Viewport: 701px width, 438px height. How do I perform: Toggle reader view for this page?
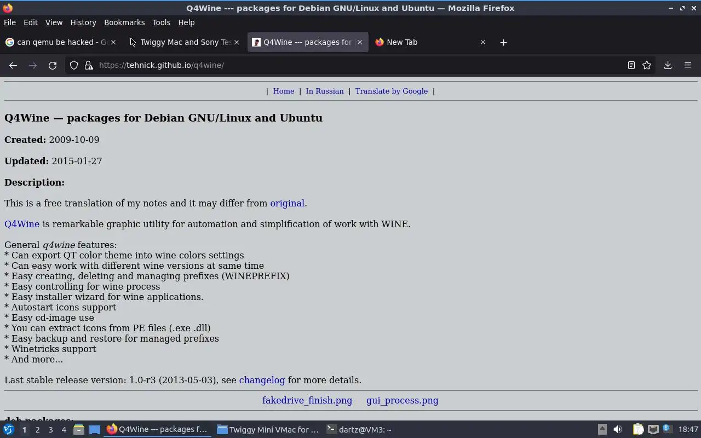point(631,65)
